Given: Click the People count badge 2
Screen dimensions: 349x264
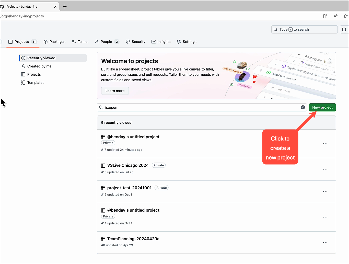Looking at the screenshot, I should 117,42.
